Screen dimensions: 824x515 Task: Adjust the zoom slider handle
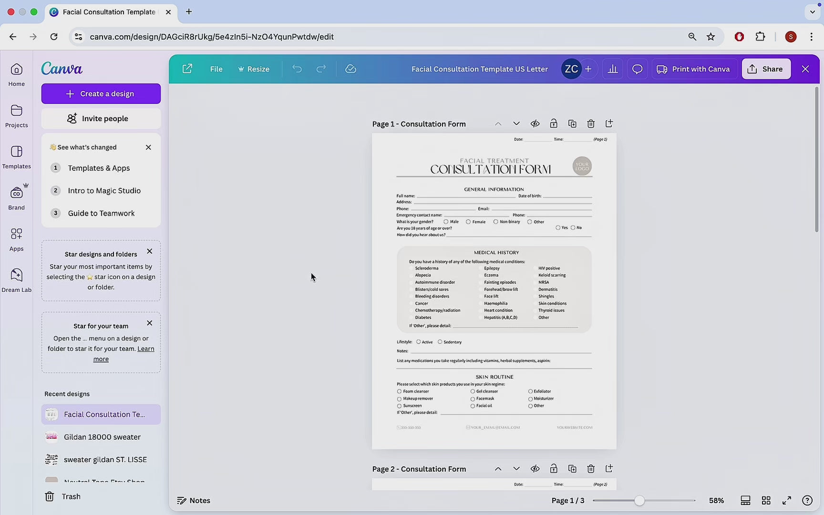point(639,500)
